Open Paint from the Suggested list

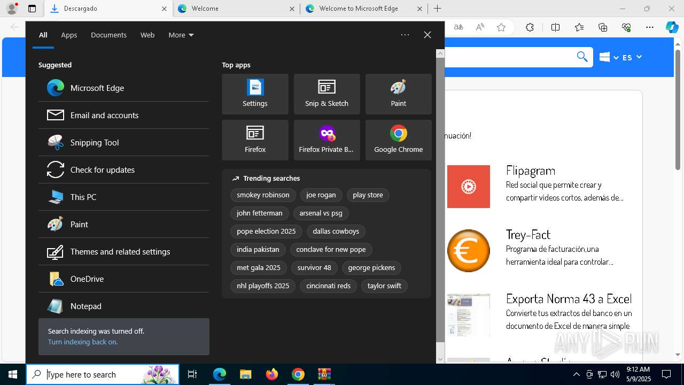[x=124, y=224]
